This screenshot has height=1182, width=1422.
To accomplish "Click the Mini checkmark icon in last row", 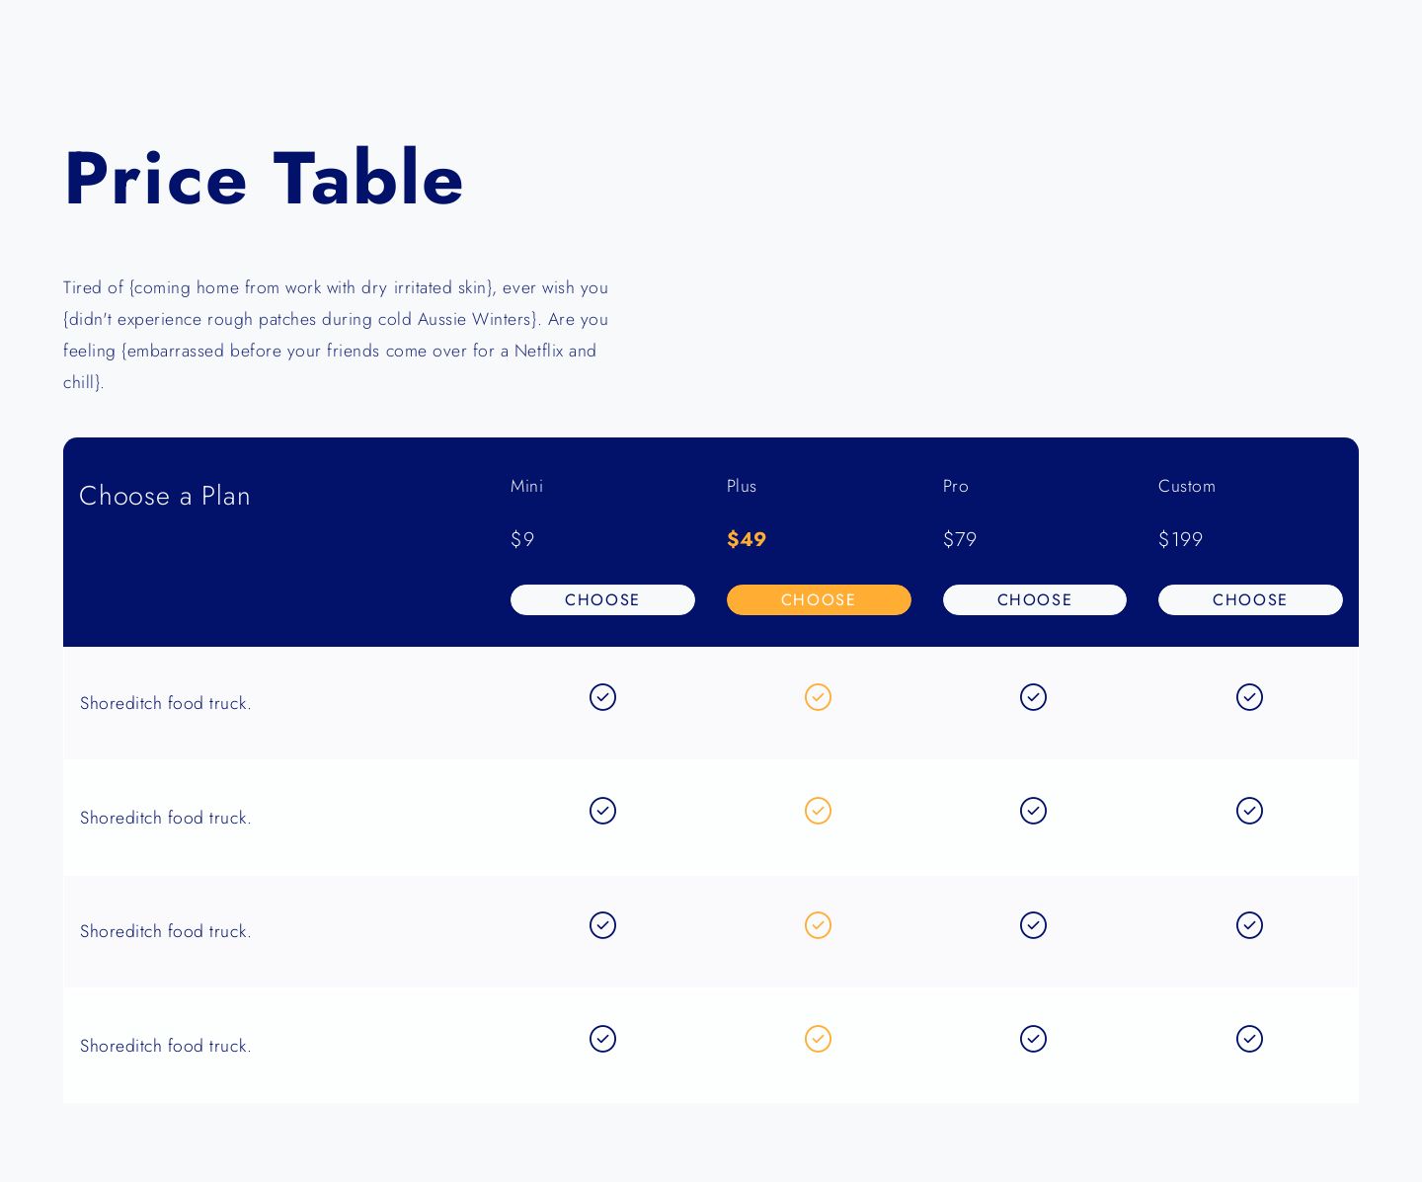I will (602, 1039).
